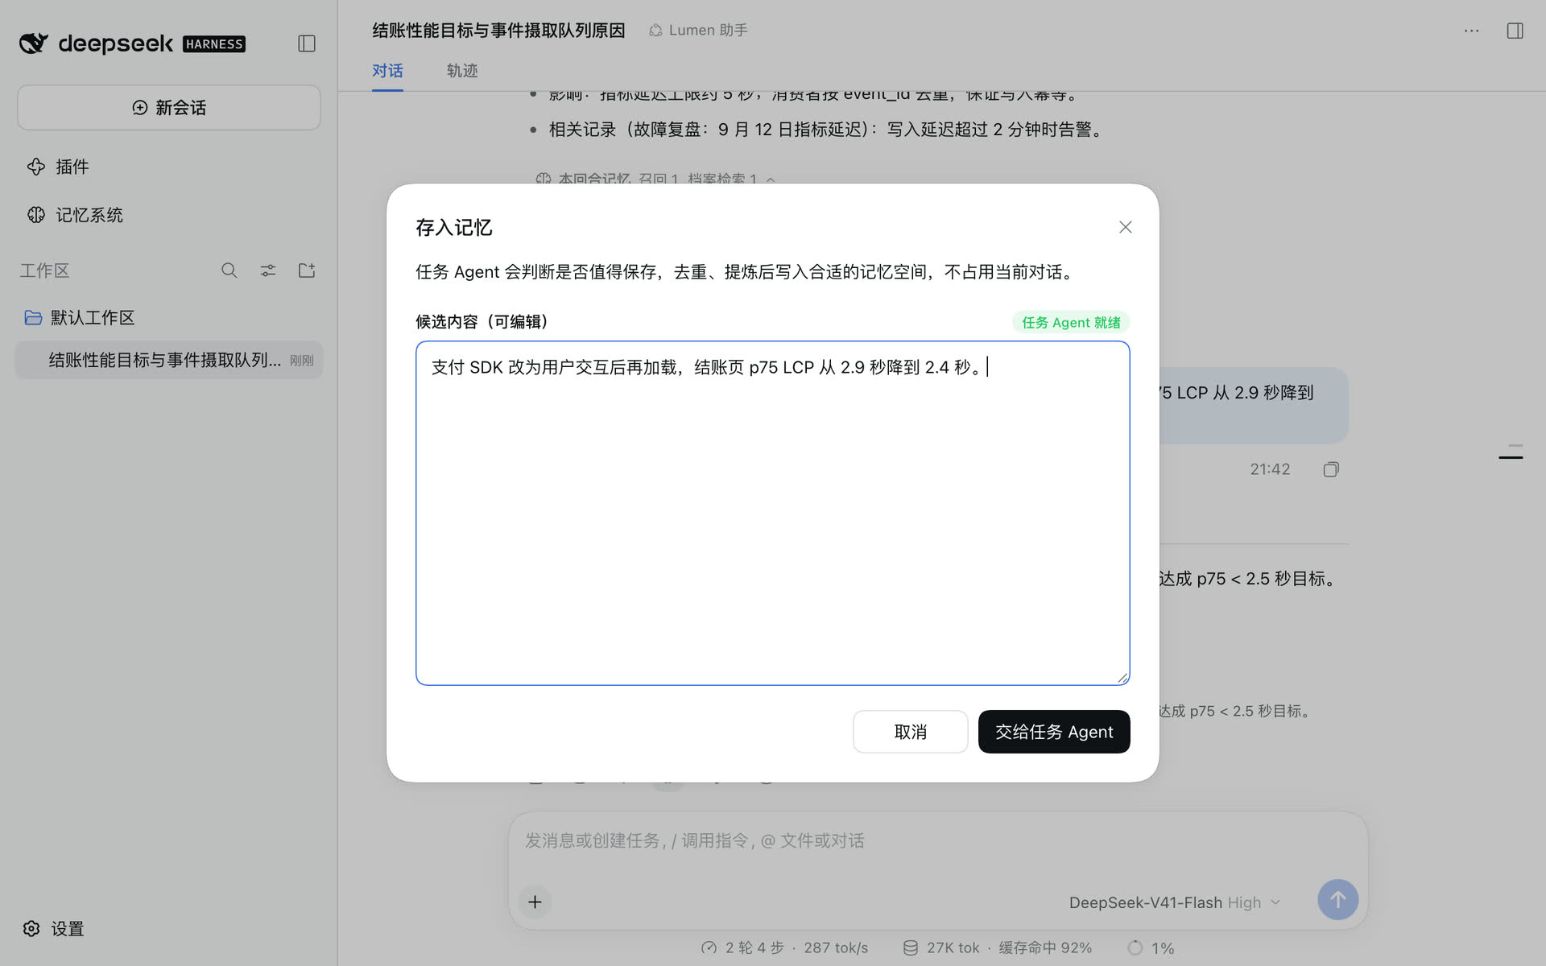Click the 27K tok cache status
This screenshot has height=966, width=1546.
[x=998, y=947]
